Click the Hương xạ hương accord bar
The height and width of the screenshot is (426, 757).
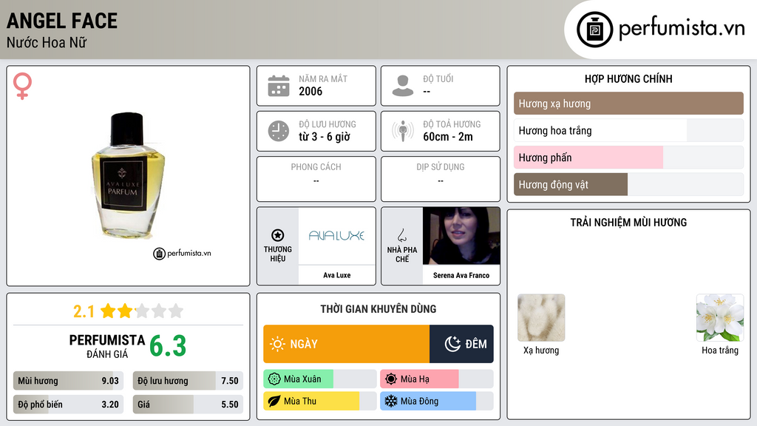pos(628,104)
